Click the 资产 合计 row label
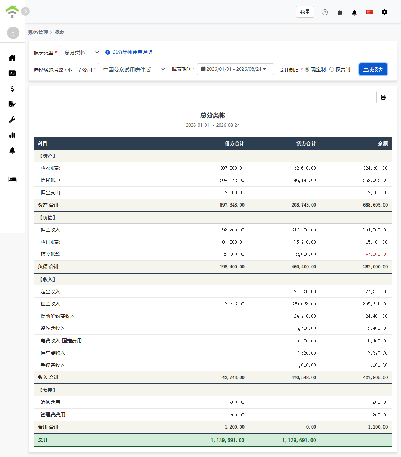This screenshot has width=401, height=457. [x=48, y=205]
